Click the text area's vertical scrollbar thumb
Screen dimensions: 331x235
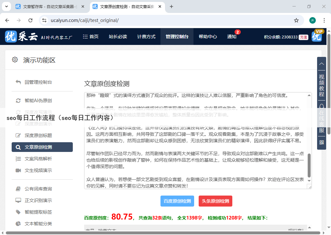coord(309,165)
